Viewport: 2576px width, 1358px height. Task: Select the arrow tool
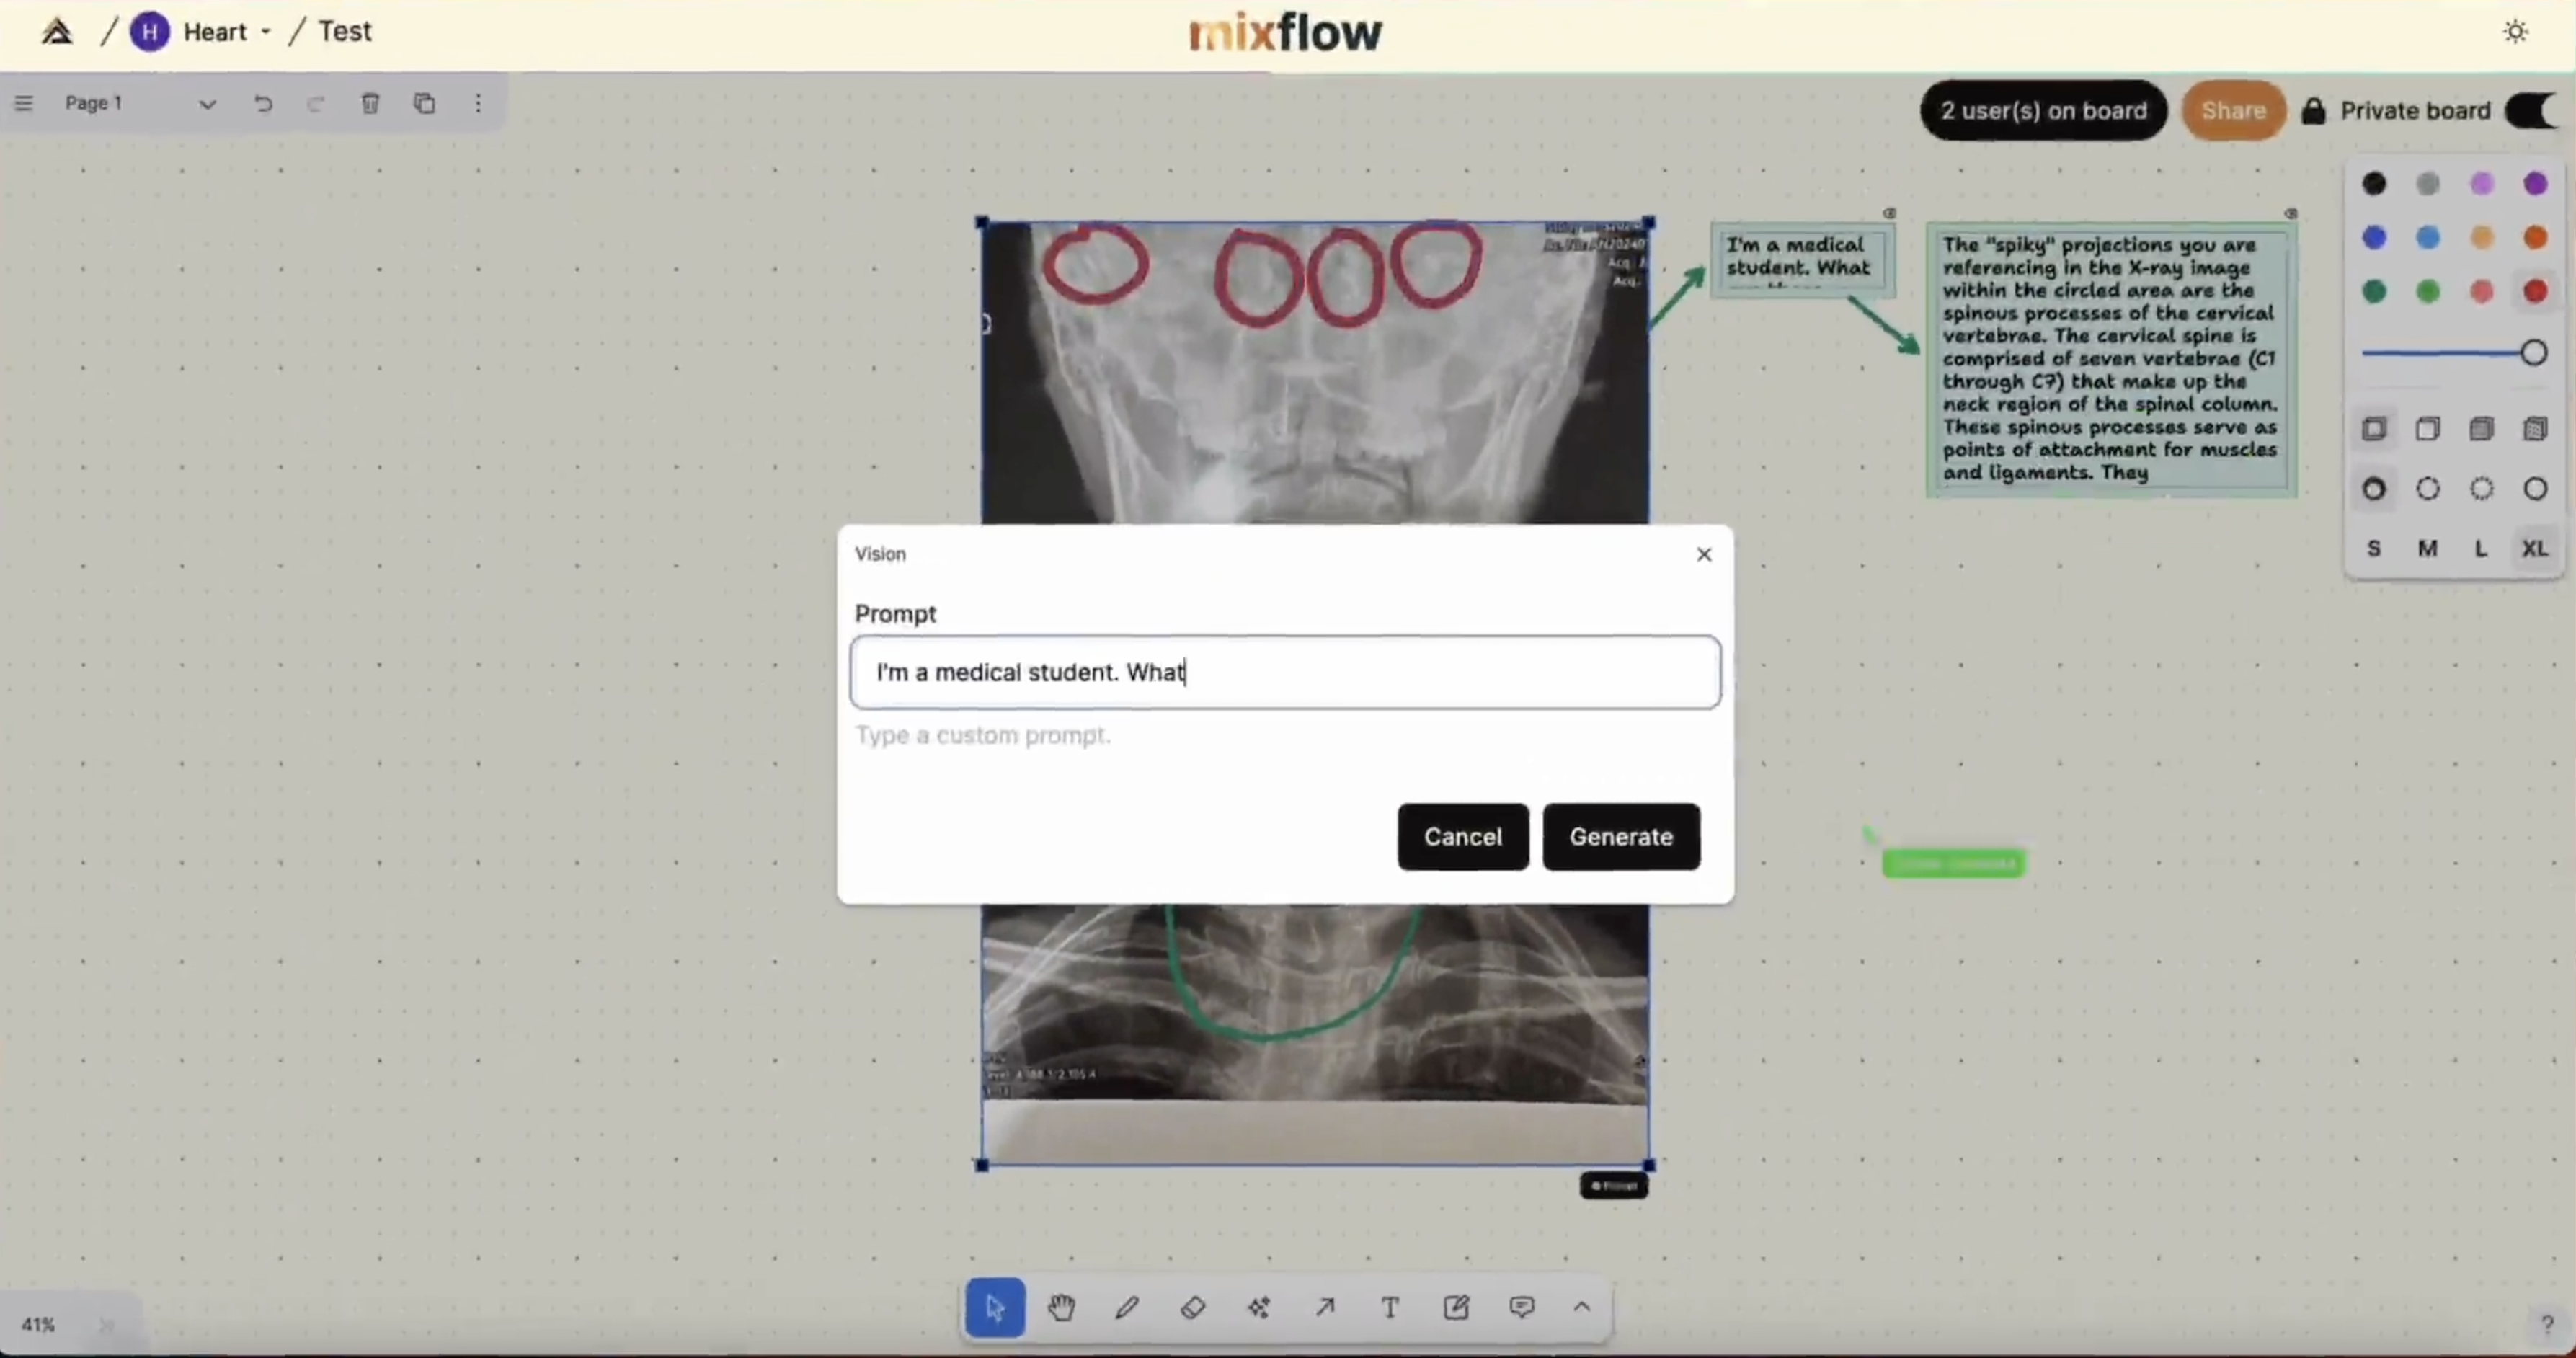tap(1325, 1307)
